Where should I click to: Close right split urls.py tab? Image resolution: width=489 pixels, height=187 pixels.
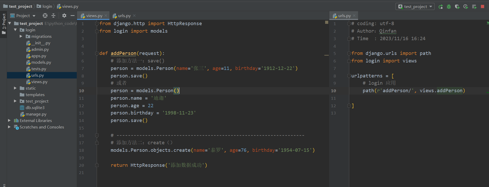(354, 16)
